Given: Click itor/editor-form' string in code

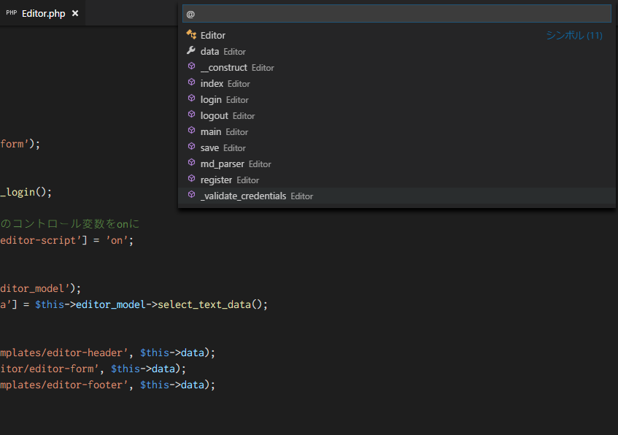Looking at the screenshot, I should tap(50, 369).
